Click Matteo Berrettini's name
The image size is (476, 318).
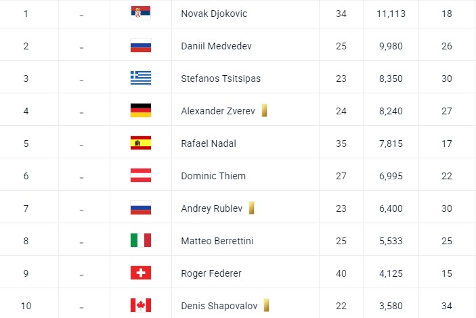pos(217,241)
